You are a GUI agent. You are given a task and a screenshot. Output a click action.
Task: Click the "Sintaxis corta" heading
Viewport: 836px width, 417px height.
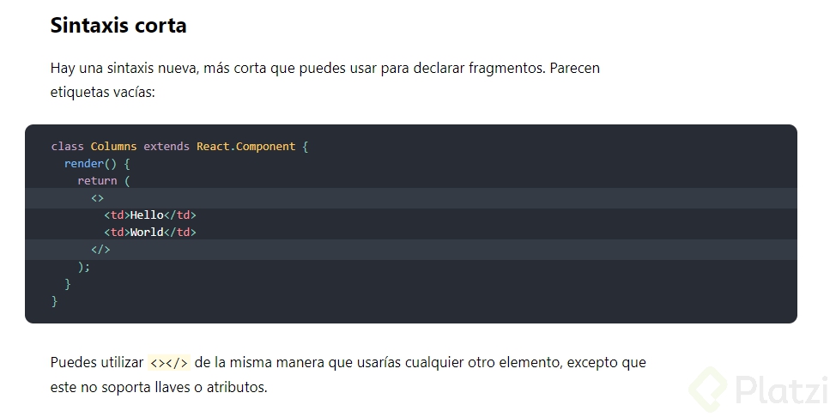pos(118,26)
